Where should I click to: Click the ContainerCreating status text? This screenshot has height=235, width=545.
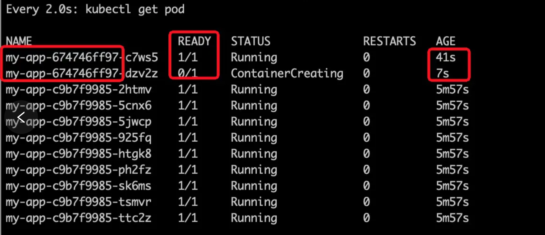click(x=287, y=73)
